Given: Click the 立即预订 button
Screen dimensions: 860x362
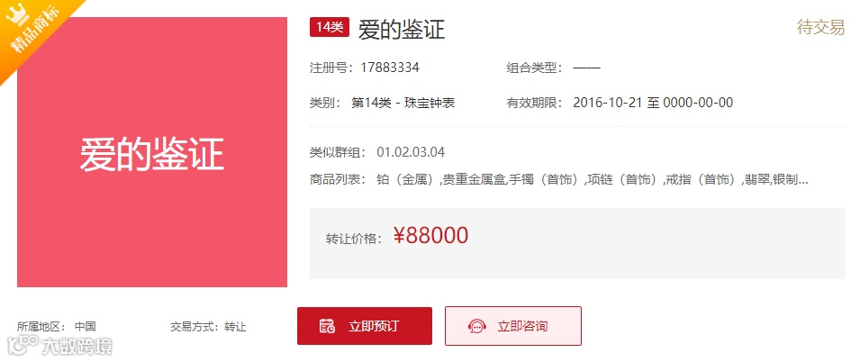Looking at the screenshot, I should (365, 326).
